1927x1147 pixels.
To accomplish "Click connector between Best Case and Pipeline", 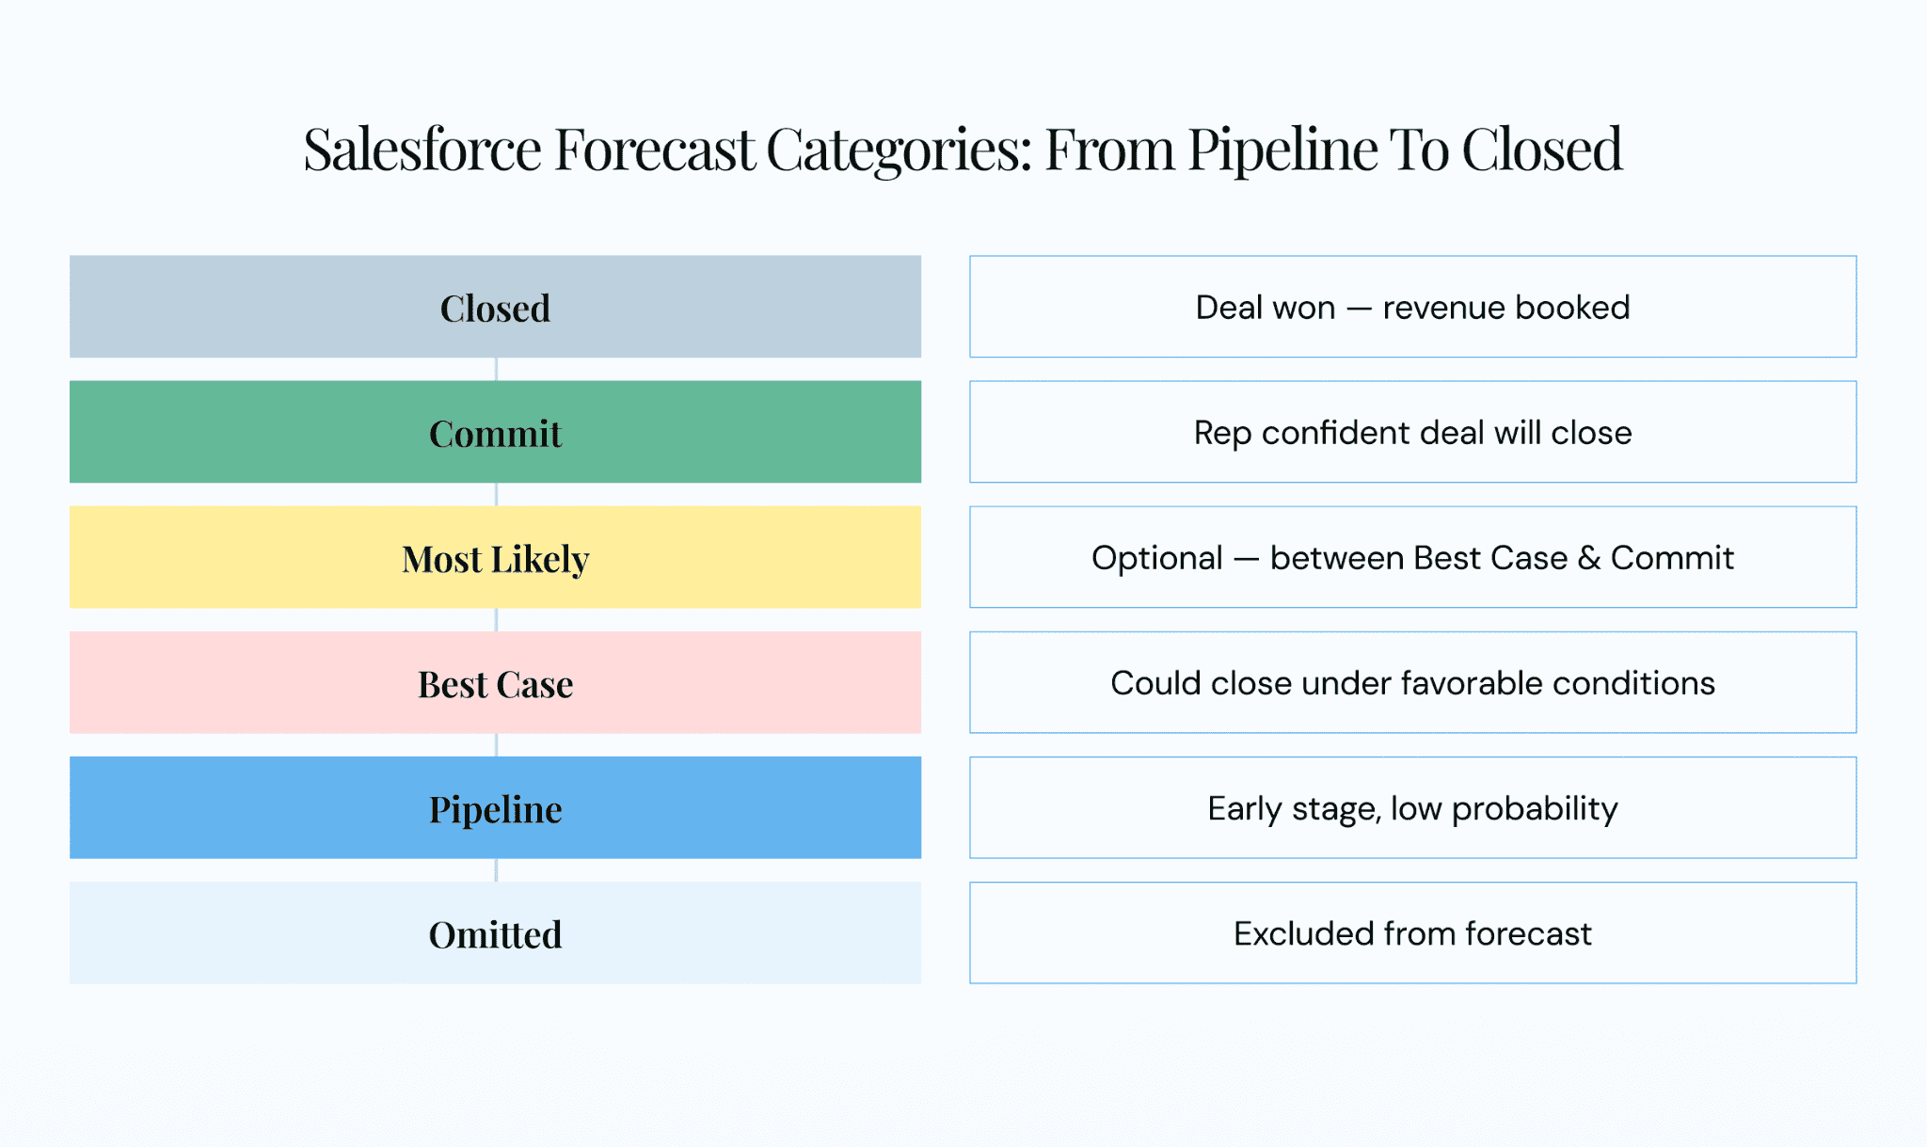I will point(496,744).
